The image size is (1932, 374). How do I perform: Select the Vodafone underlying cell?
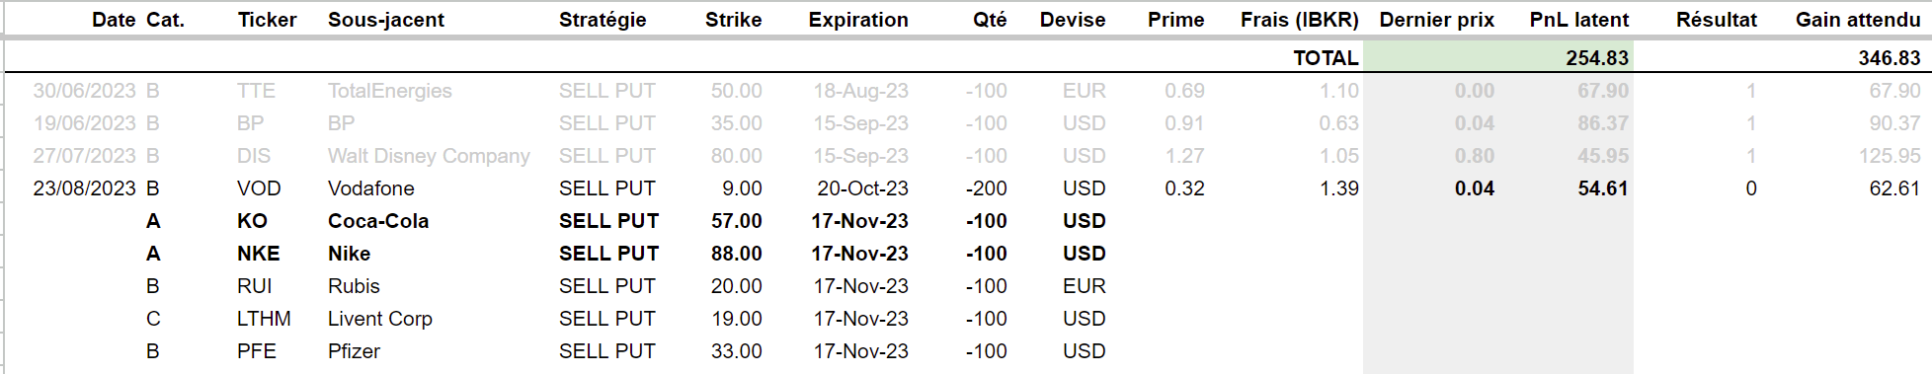tap(371, 188)
